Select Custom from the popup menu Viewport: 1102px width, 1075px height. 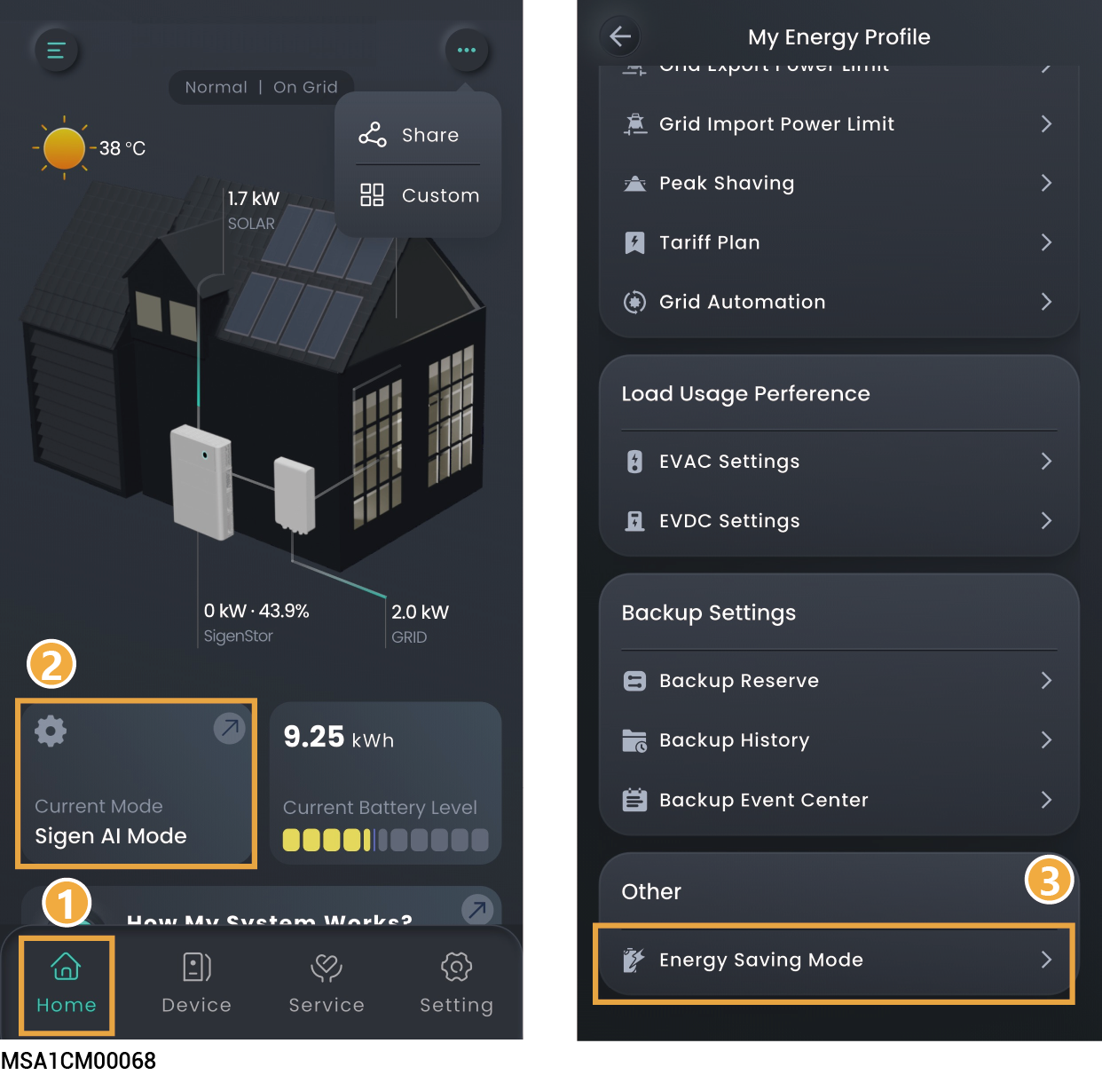click(x=418, y=195)
